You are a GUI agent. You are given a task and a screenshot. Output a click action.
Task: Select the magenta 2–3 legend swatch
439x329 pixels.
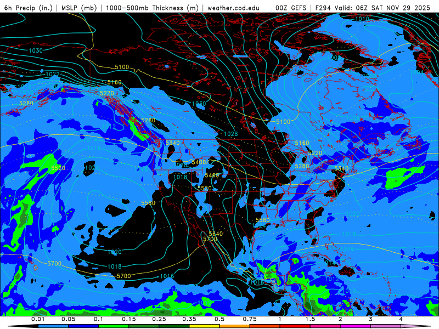click(356, 326)
